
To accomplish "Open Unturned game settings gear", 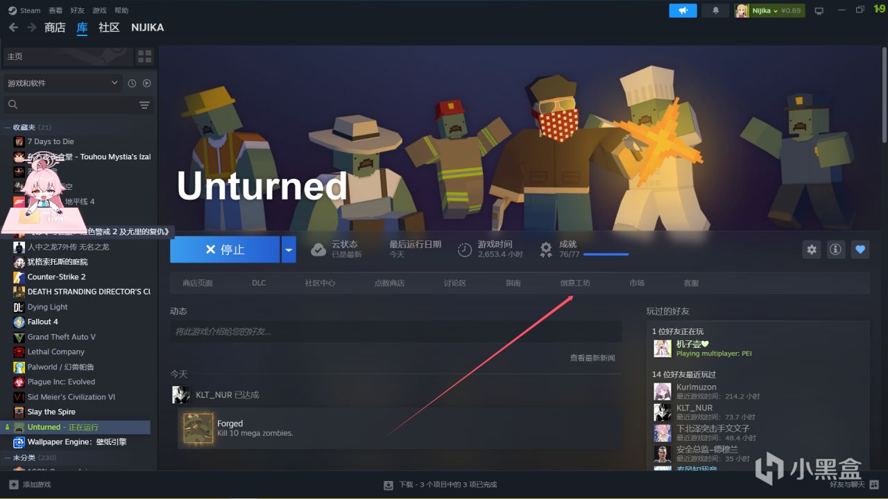I will 812,249.
